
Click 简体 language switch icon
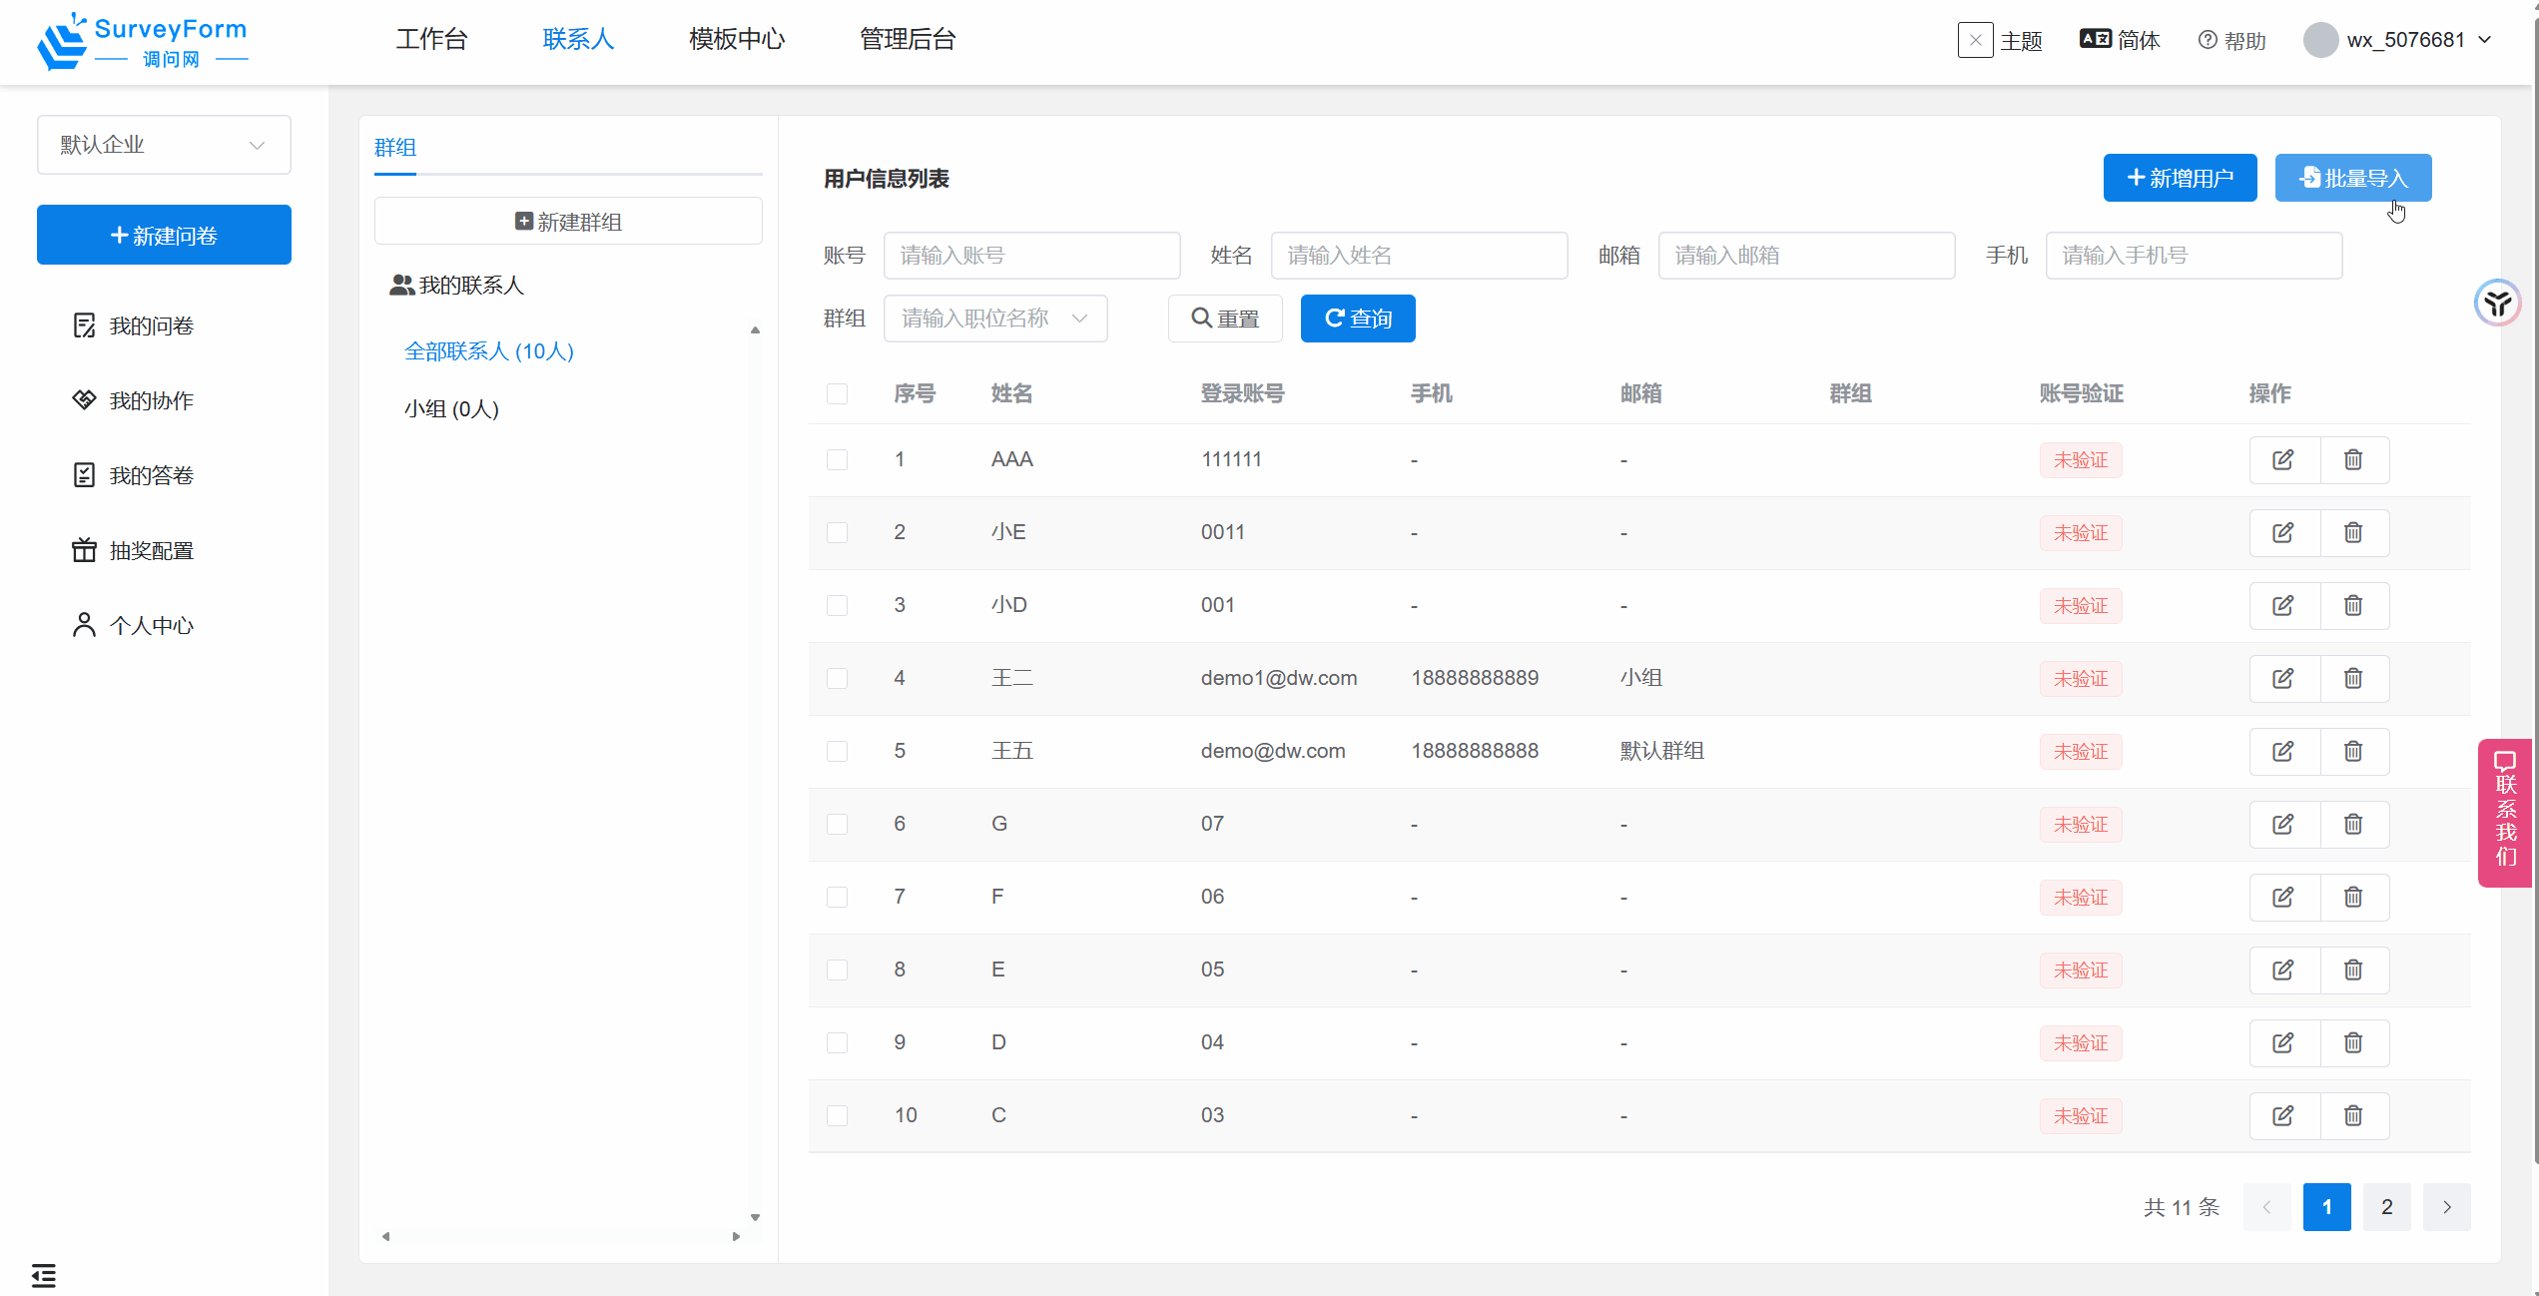[x=2095, y=39]
